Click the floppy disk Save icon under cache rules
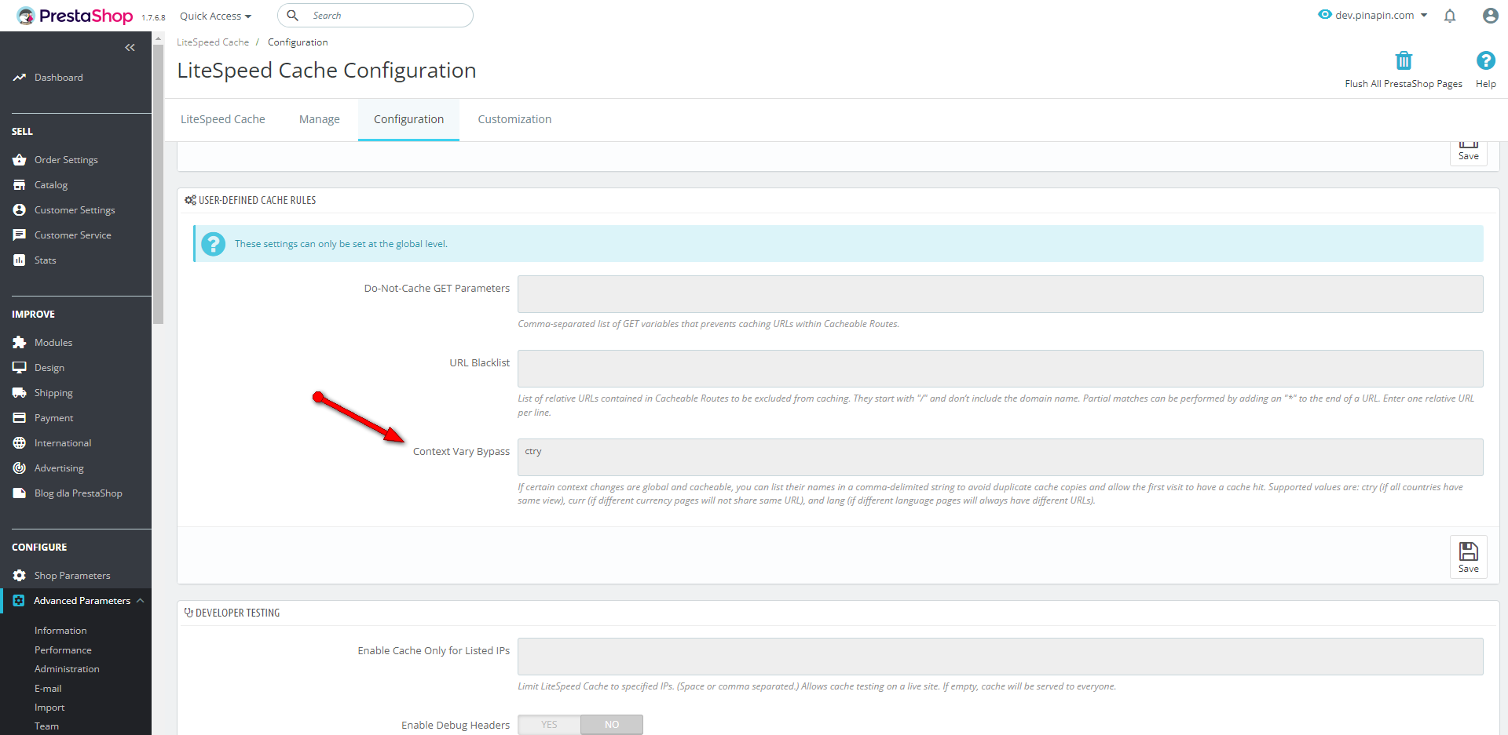The image size is (1508, 735). [x=1469, y=551]
